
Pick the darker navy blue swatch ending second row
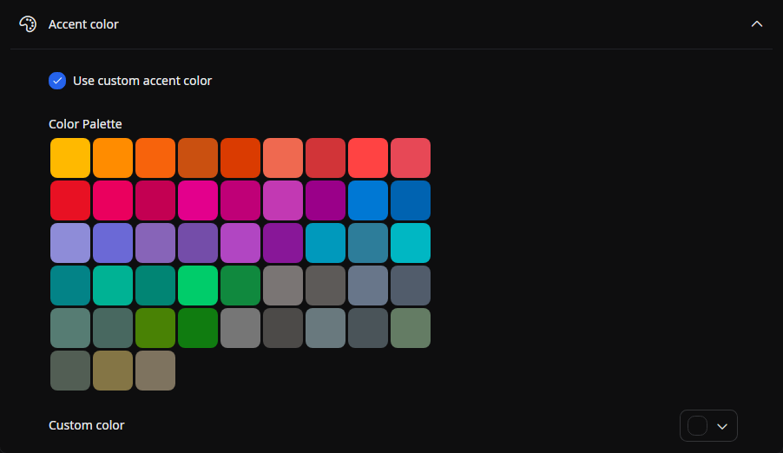(411, 200)
